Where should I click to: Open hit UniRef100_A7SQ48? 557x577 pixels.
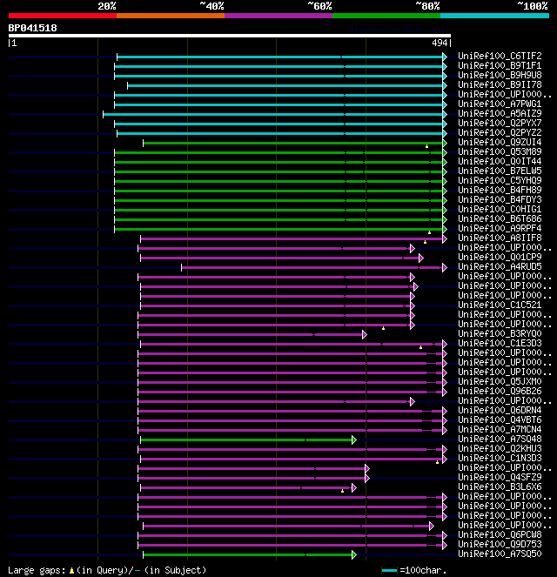tap(500, 439)
